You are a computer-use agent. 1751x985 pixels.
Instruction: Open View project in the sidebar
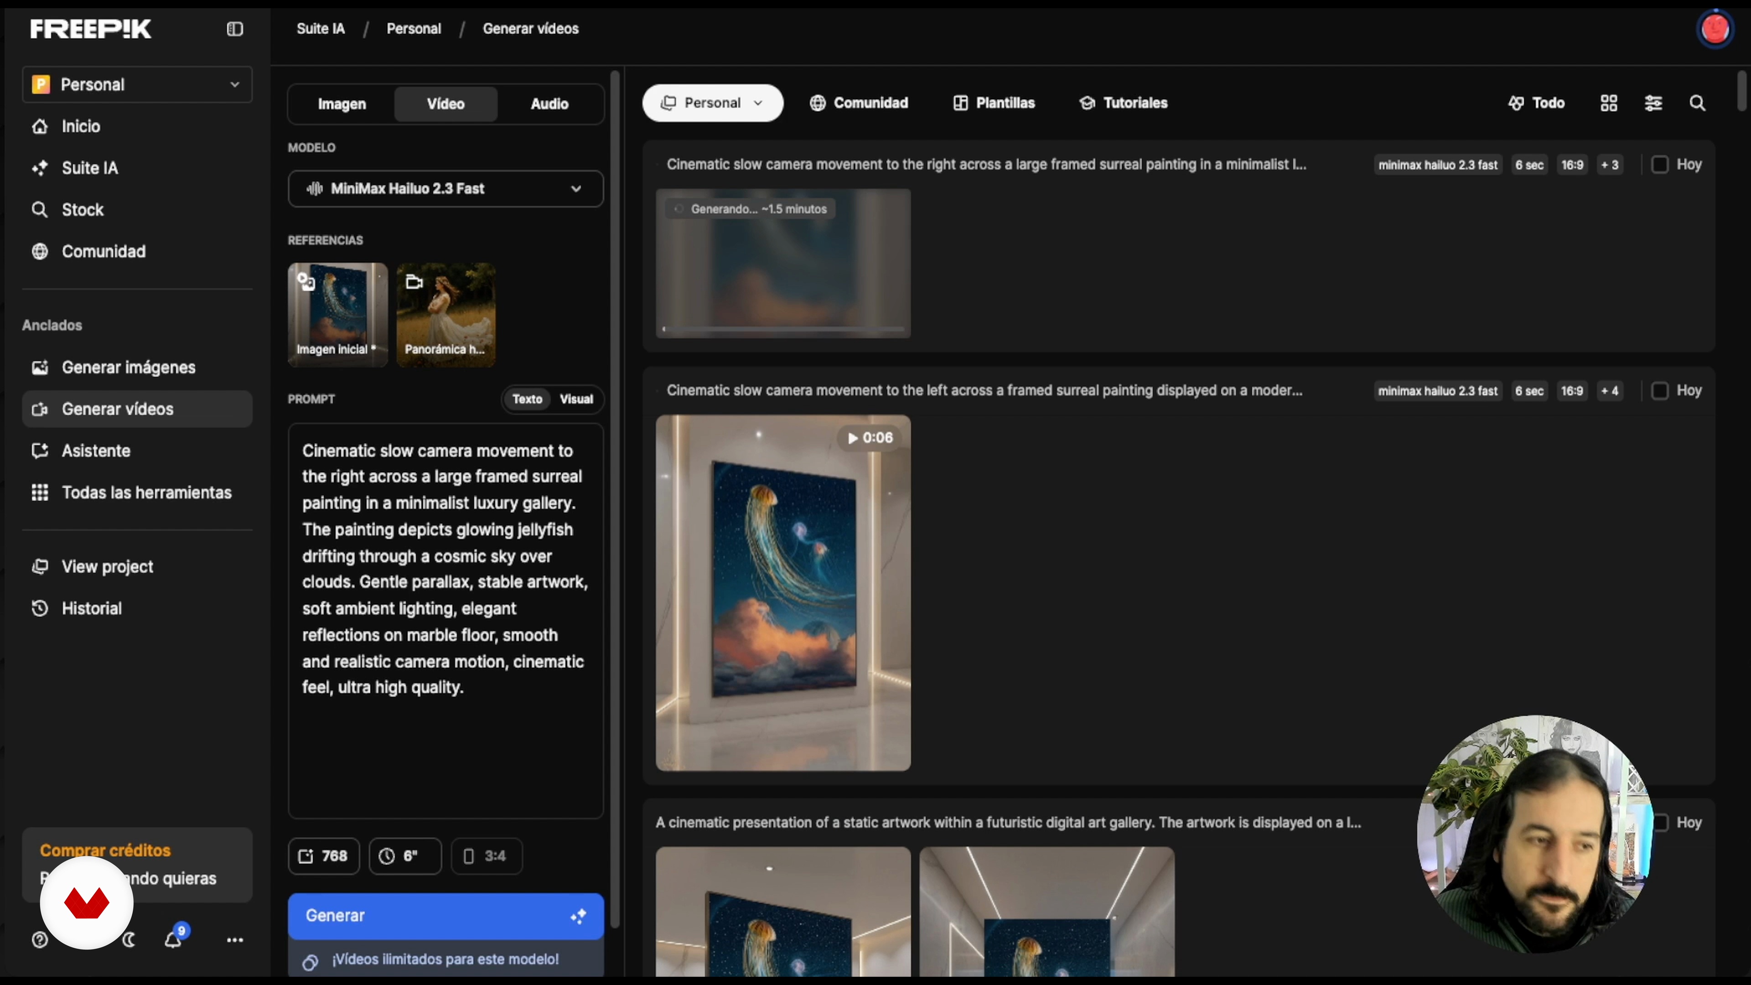pyautogui.click(x=137, y=566)
